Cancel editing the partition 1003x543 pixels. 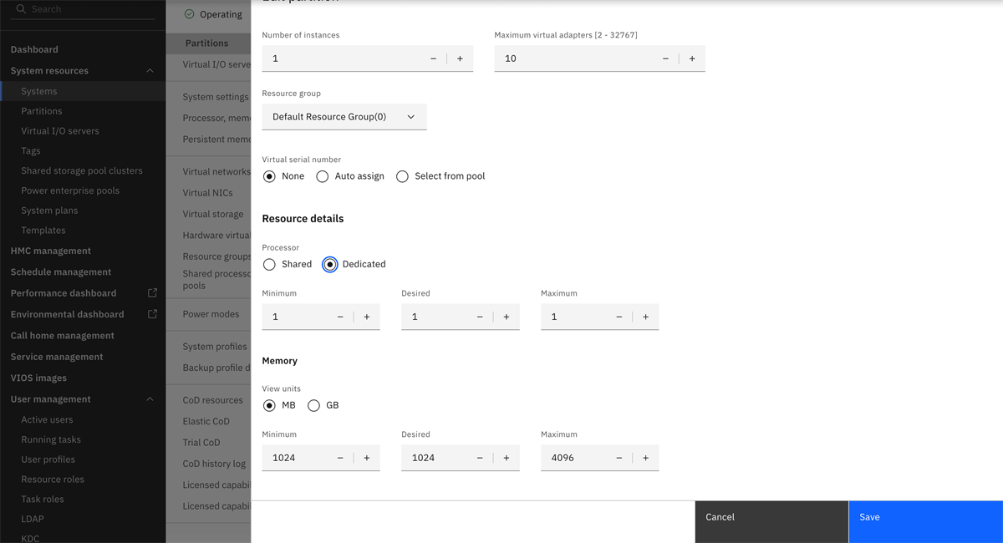point(771,517)
